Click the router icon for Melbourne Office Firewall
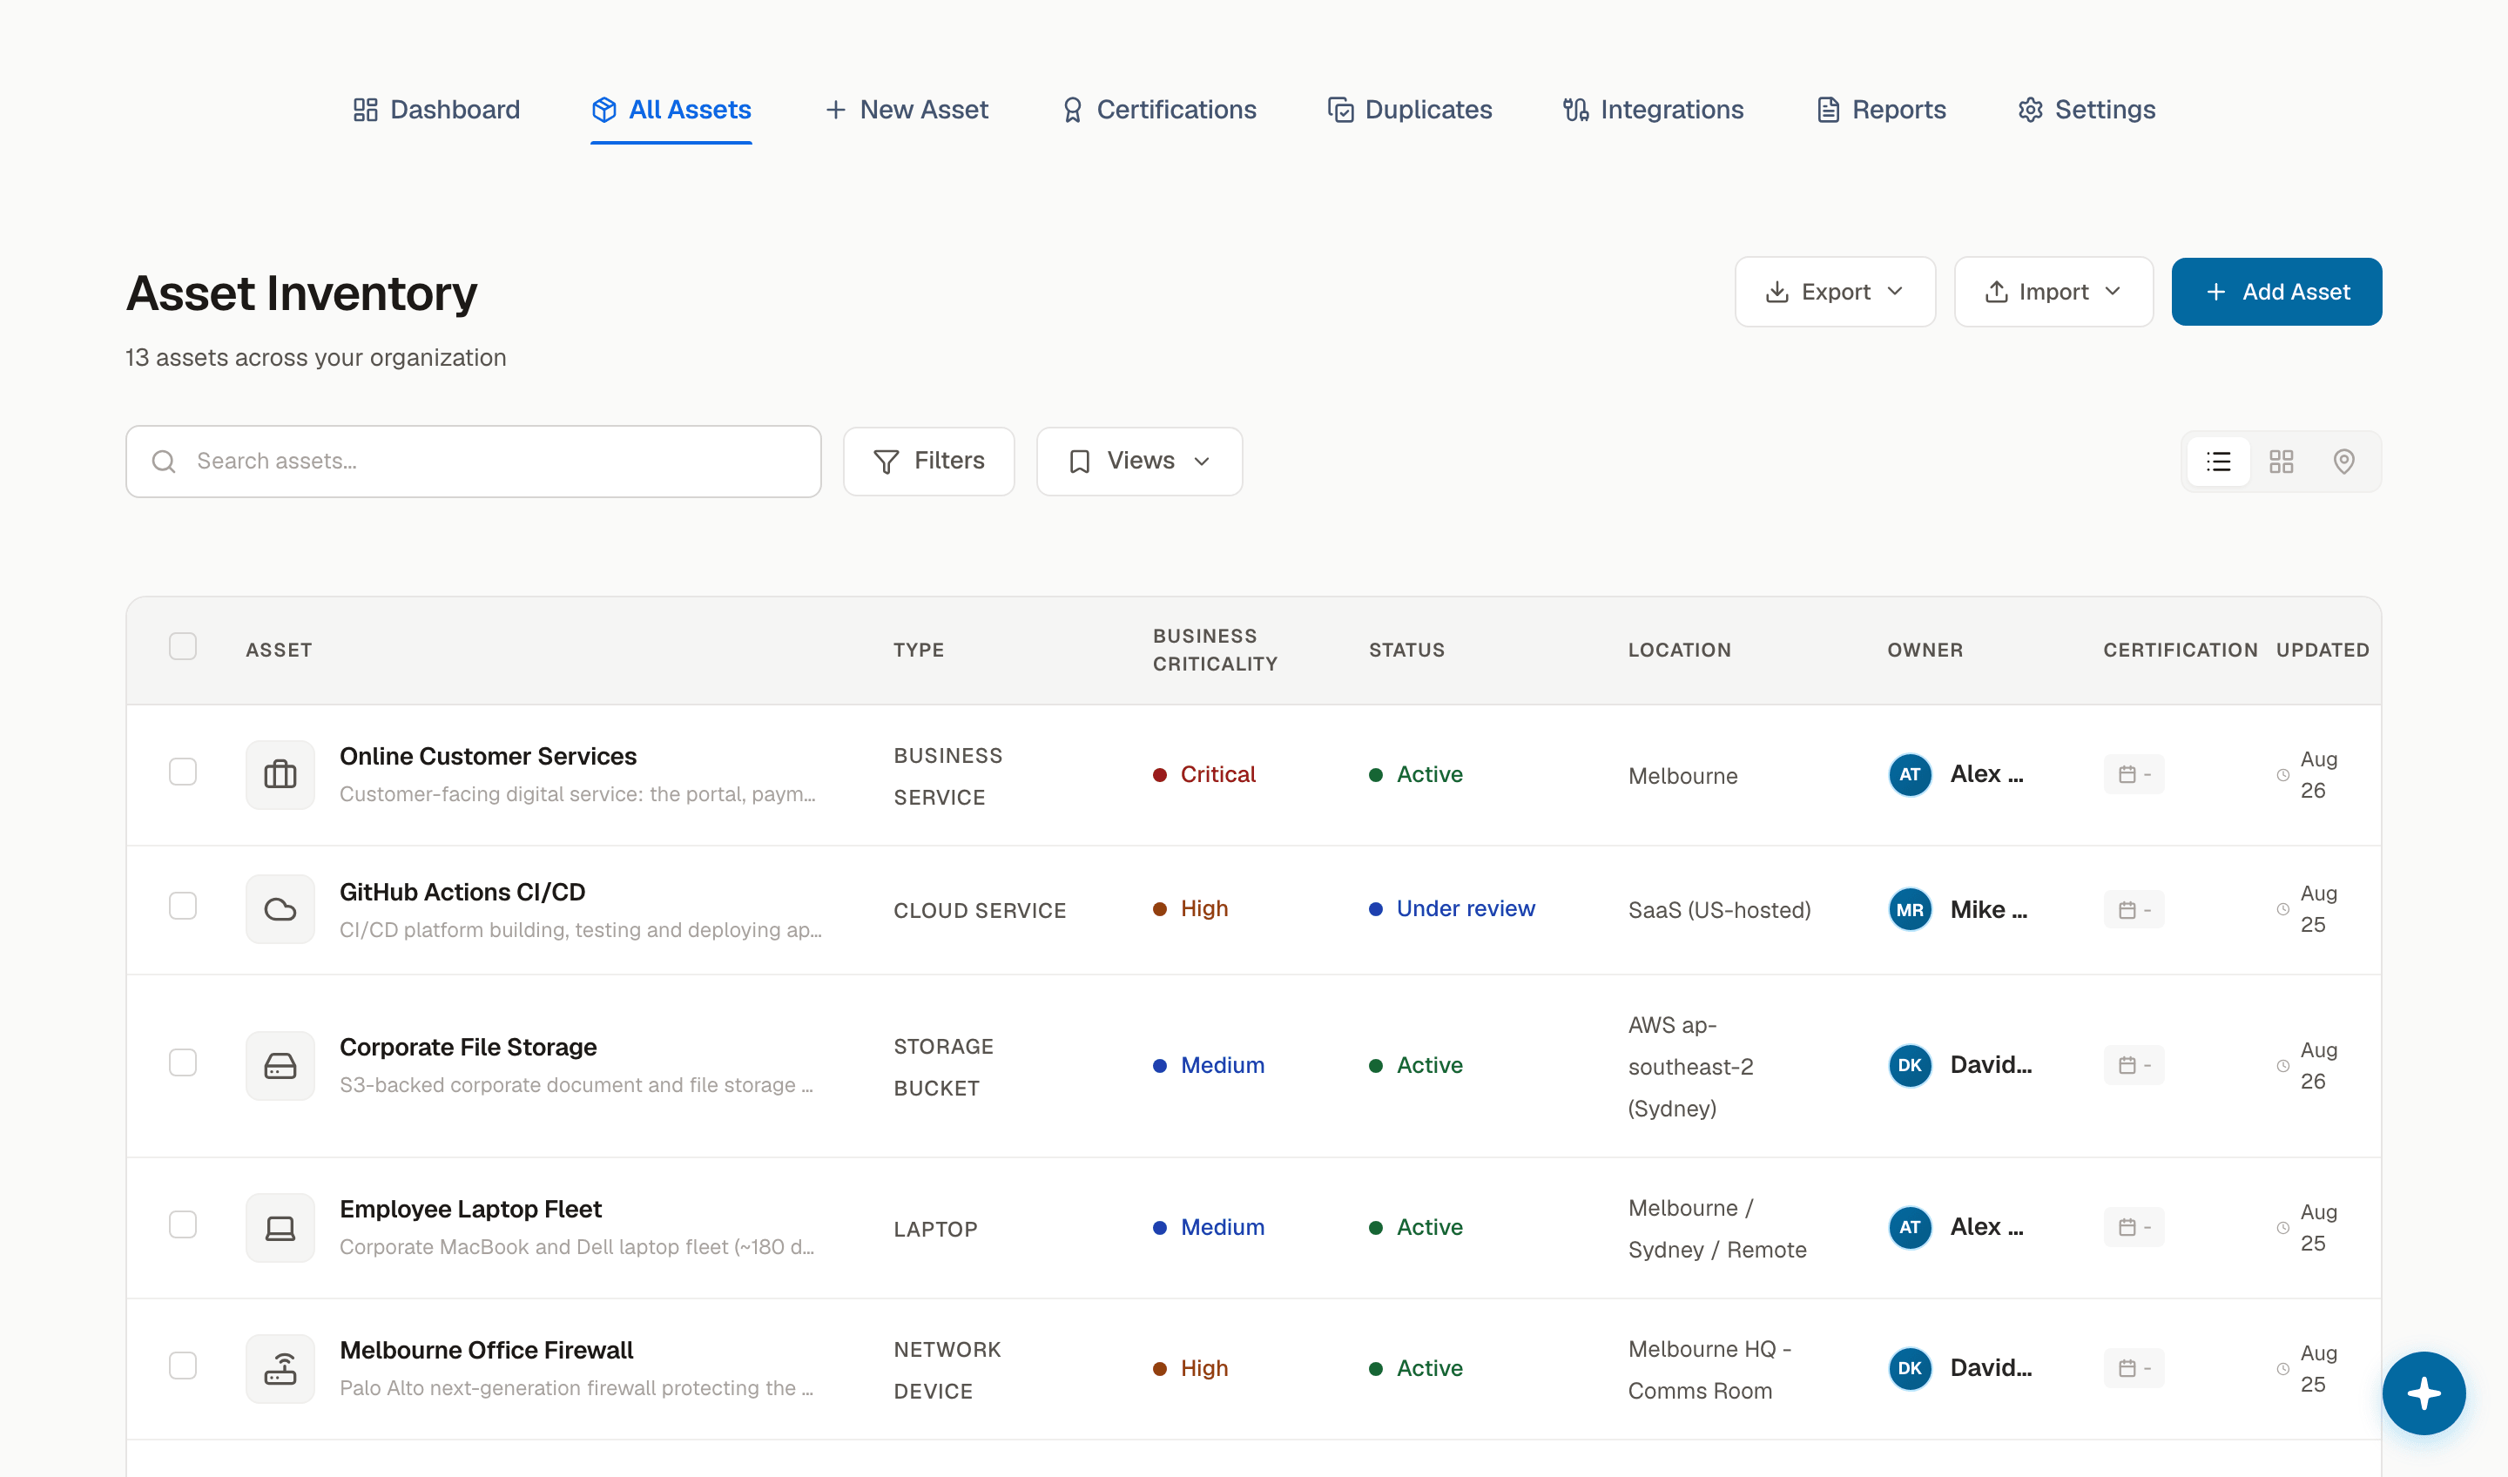 (x=280, y=1371)
